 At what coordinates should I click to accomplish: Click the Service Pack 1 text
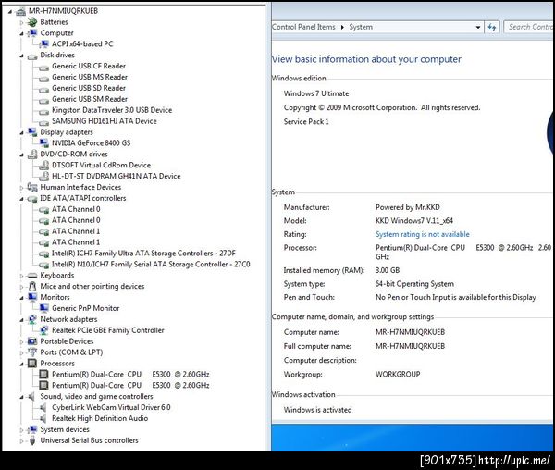pyautogui.click(x=306, y=122)
